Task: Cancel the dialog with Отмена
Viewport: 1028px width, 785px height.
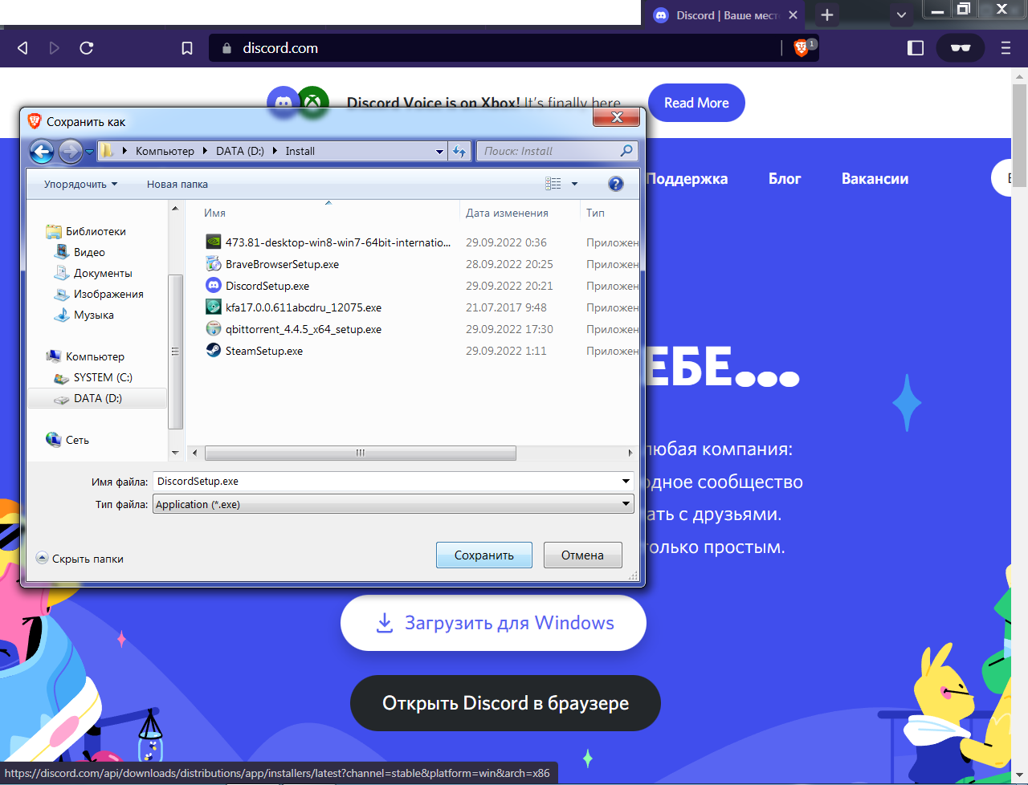Action: (582, 555)
